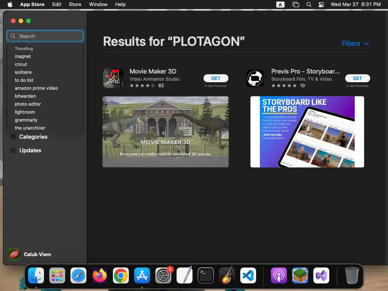Open Launchpad from the dock
388x291 pixels.
57,275
